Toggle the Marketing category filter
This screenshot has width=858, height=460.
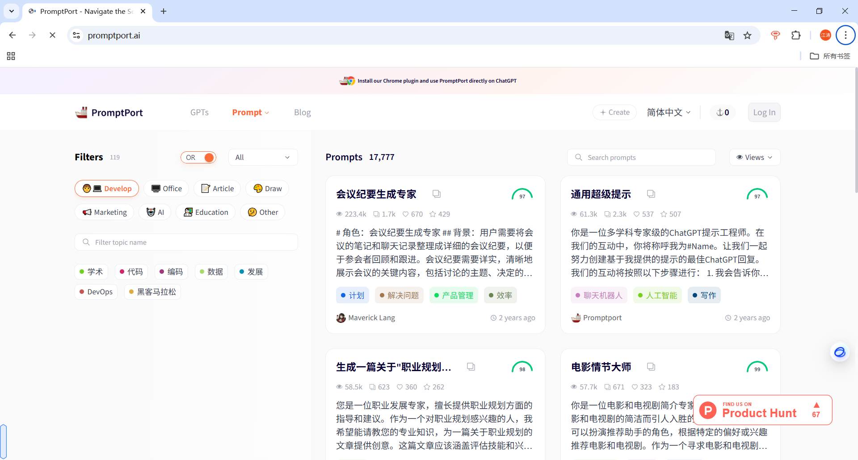(105, 212)
